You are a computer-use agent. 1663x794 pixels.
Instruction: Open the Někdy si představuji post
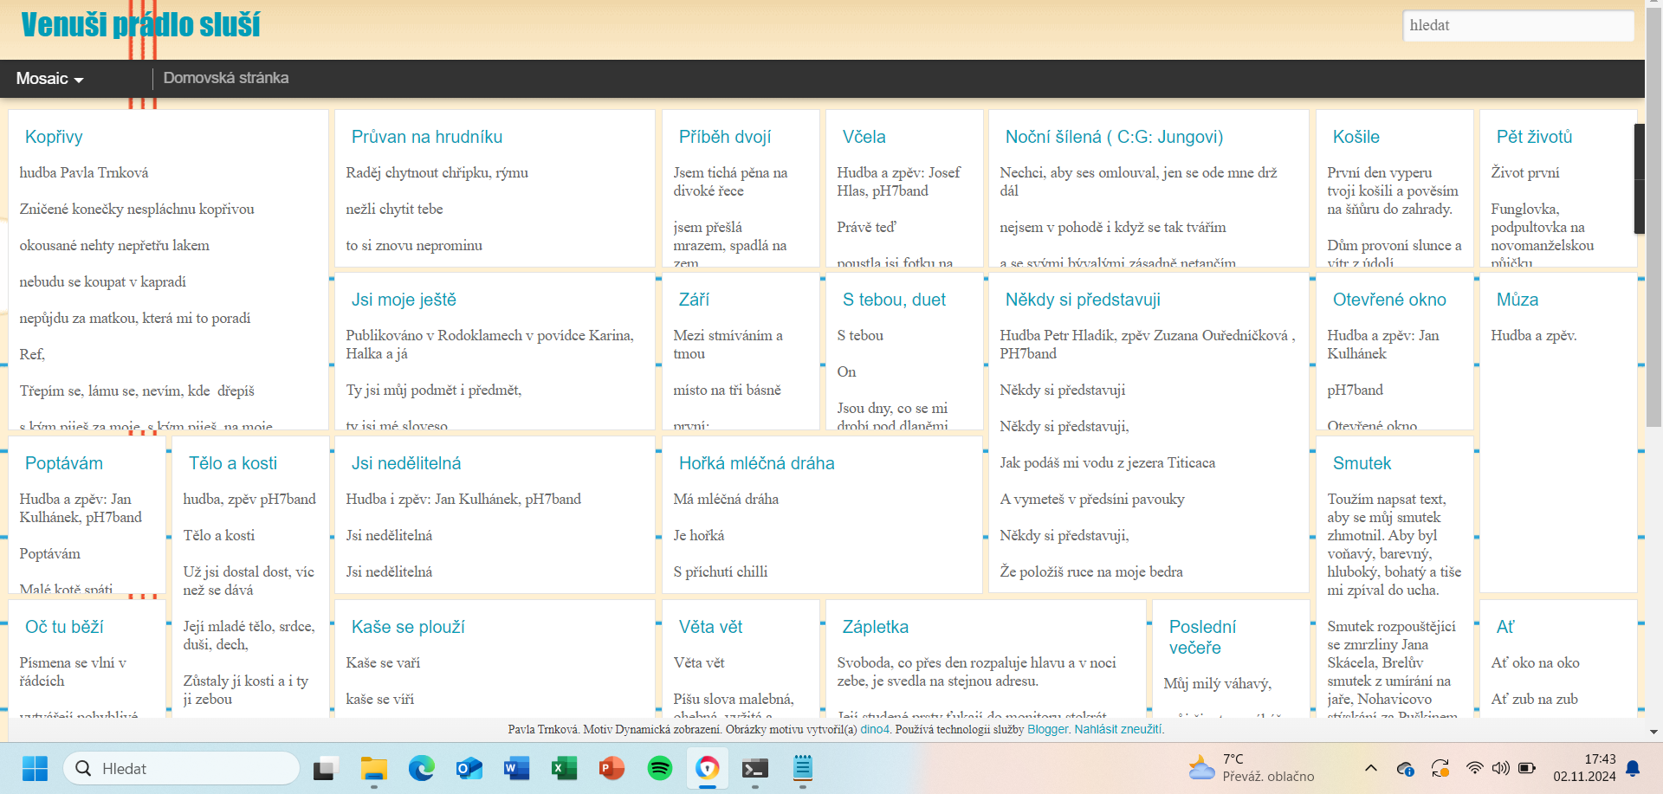point(1083,300)
